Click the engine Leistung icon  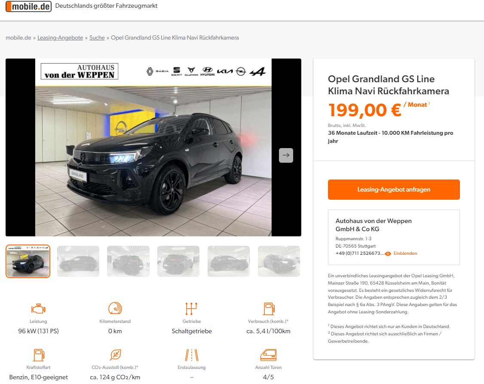coord(38,309)
